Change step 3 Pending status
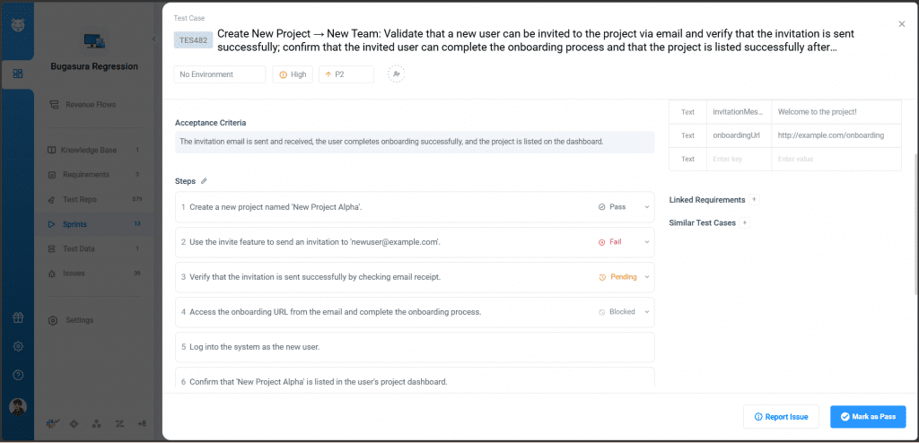The height and width of the screenshot is (443, 919). click(624, 277)
